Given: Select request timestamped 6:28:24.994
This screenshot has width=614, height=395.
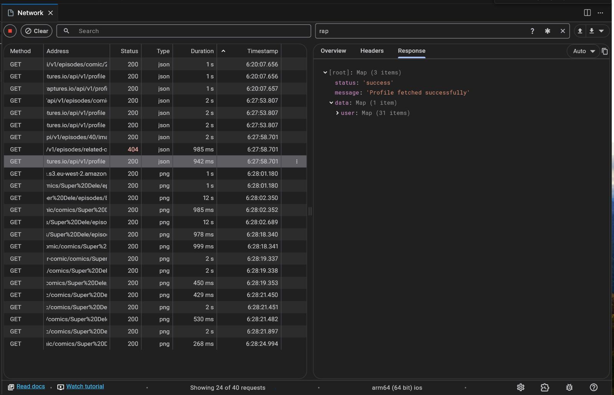Looking at the screenshot, I should point(155,344).
